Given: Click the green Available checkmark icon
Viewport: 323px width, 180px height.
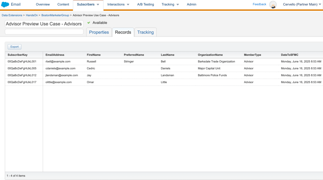Looking at the screenshot, I should click(x=89, y=23).
